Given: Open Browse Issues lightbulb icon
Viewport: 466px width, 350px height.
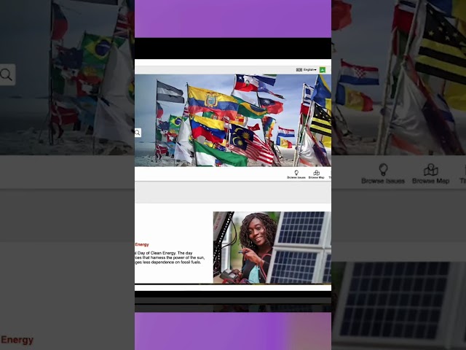Looking at the screenshot, I should [296, 174].
